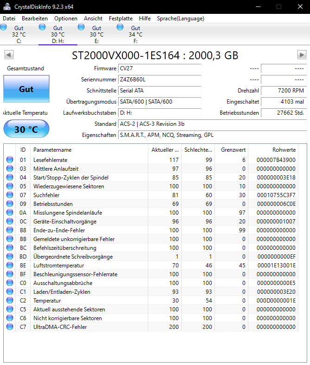
Task: Click status orb for Gemeldete unkorrigierbare Fehler
Action: (x=10, y=239)
